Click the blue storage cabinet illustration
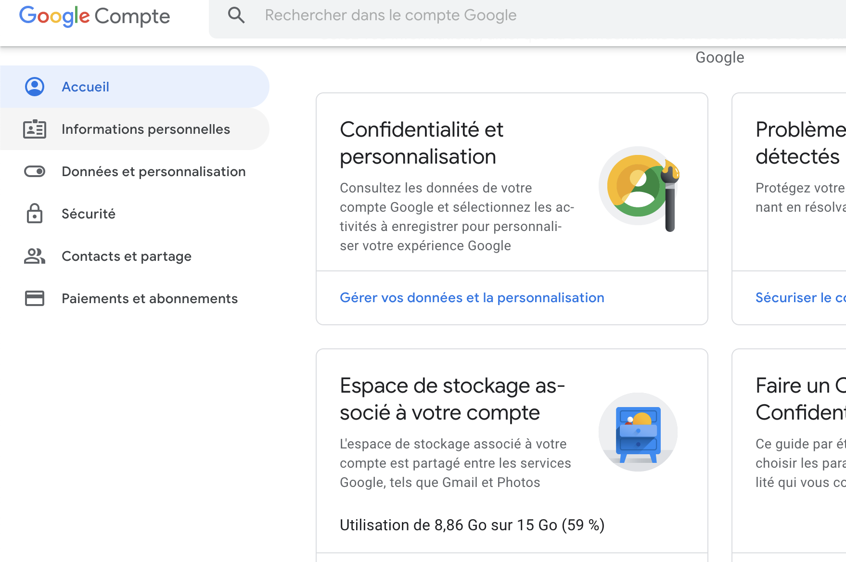 [638, 432]
